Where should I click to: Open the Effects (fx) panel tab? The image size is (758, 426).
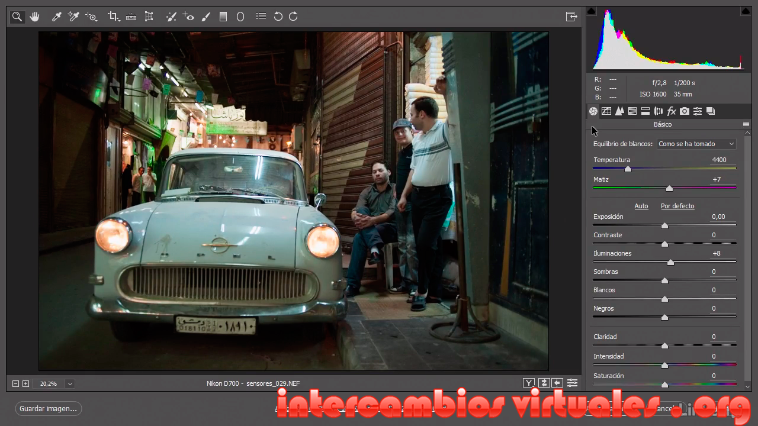(x=672, y=111)
